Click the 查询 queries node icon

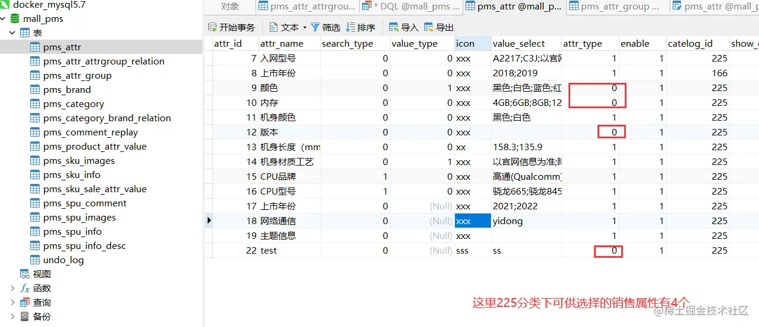click(25, 303)
